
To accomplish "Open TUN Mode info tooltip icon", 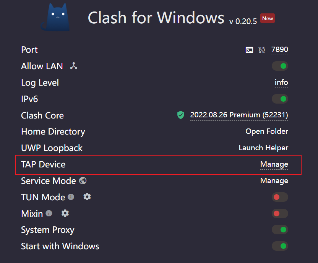I will [71, 196].
